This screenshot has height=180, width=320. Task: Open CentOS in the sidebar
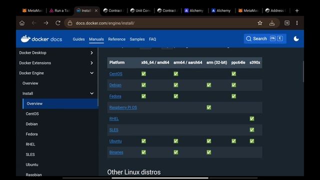tap(32, 114)
